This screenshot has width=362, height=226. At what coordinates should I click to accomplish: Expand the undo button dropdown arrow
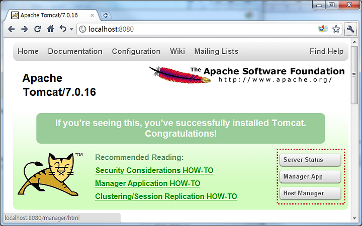click(71, 29)
